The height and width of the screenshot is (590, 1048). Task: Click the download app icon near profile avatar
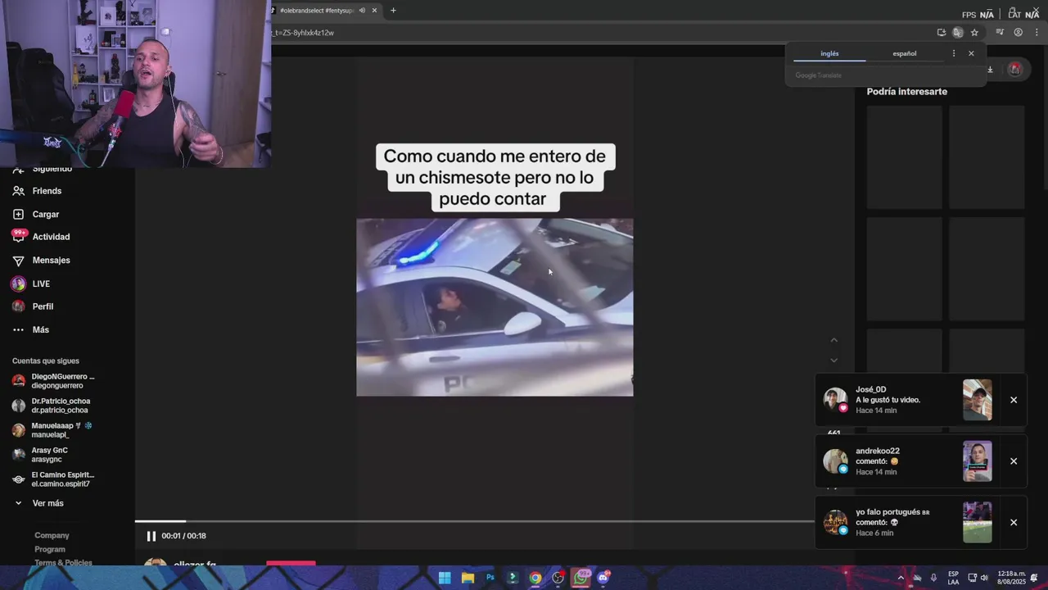click(x=990, y=70)
